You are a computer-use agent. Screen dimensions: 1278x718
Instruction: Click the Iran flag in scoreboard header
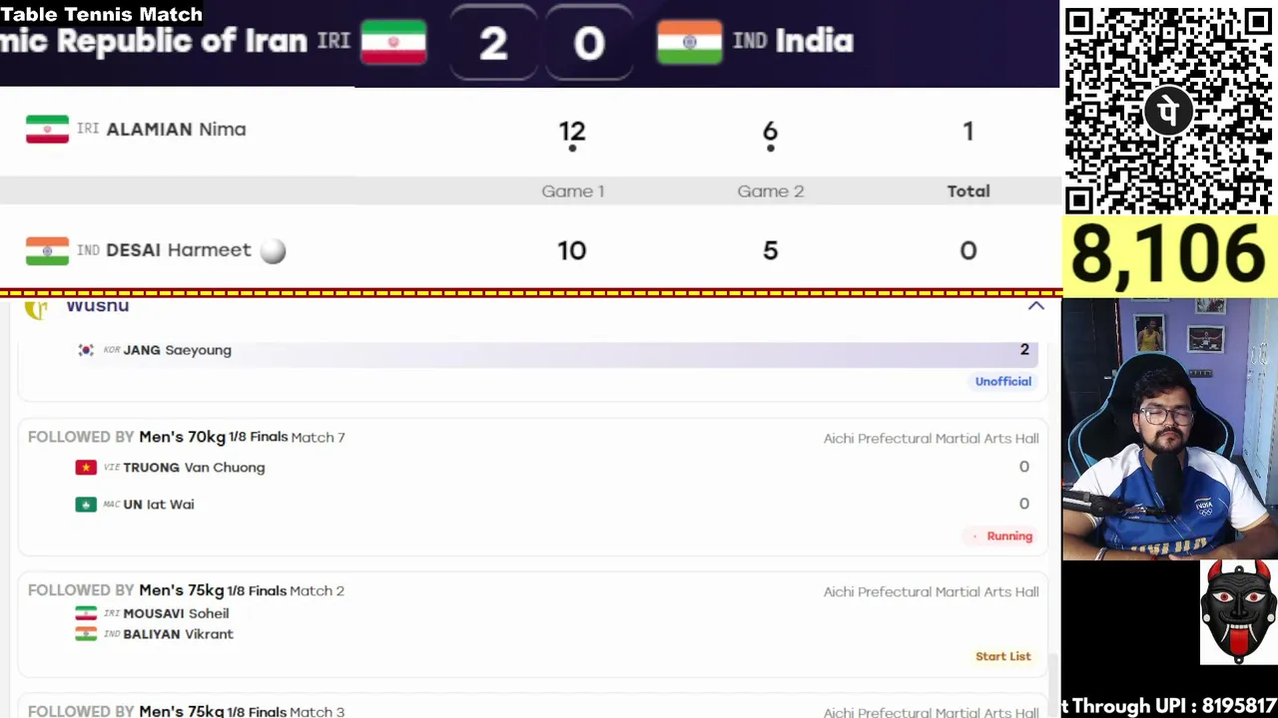tap(393, 42)
